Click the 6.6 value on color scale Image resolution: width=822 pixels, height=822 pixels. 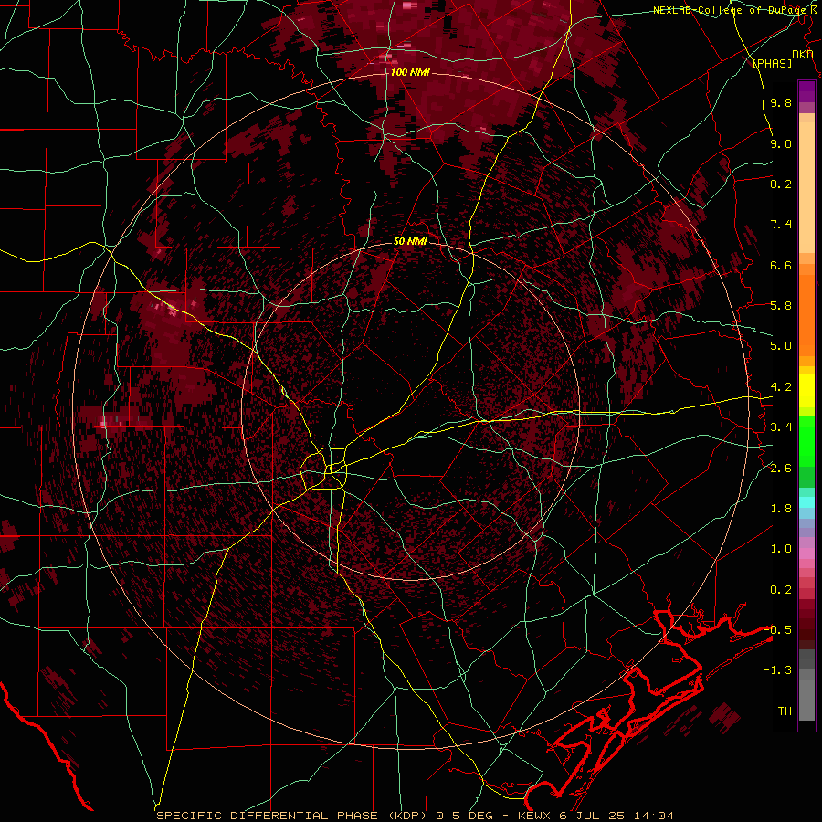781,265
